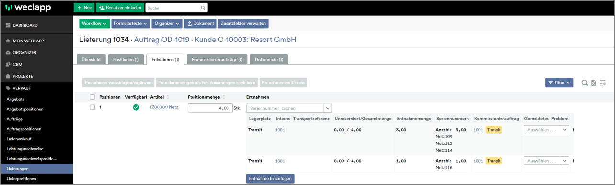
Task: Click serial number Netz116
Action: coord(444,168)
